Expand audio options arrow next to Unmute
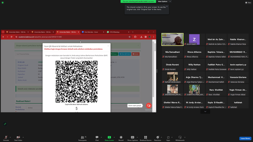Viewport: 253px width, 142px height. pyautogui.click(x=10, y=137)
